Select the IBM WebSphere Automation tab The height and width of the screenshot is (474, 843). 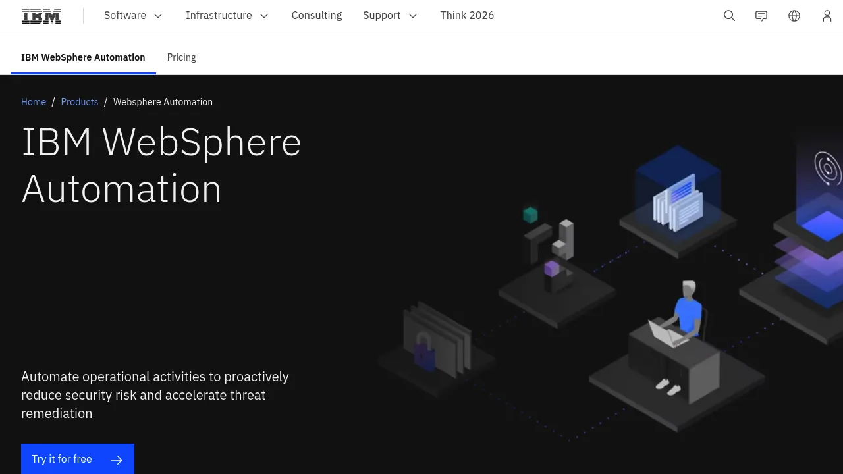click(83, 57)
